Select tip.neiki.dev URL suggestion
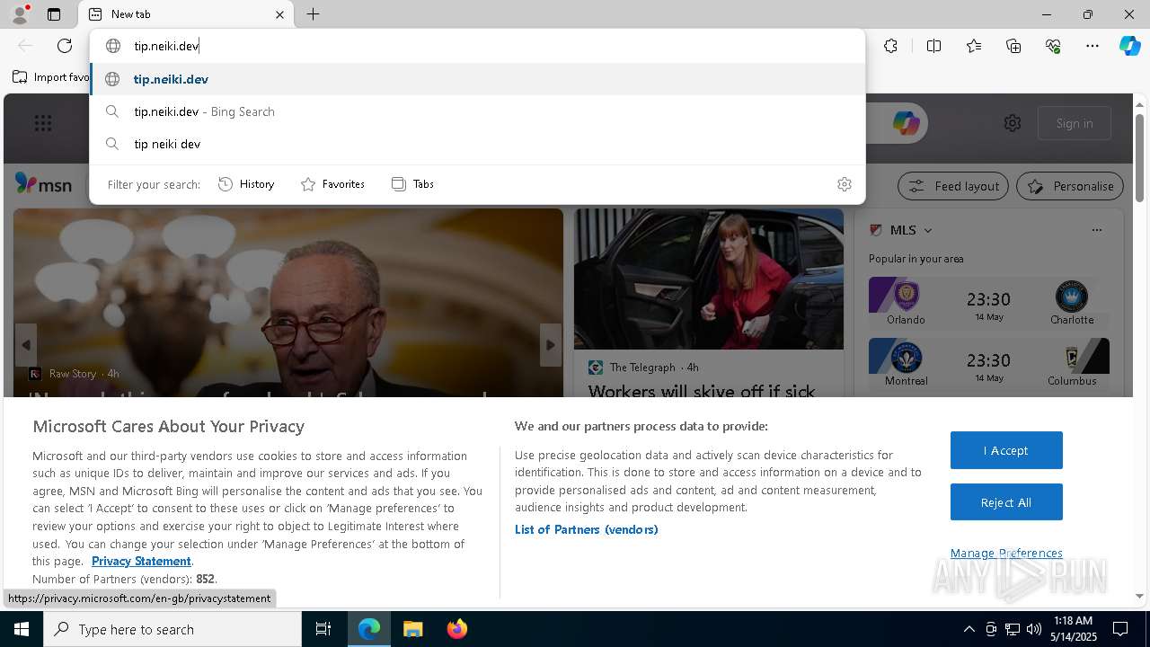 coord(477,79)
